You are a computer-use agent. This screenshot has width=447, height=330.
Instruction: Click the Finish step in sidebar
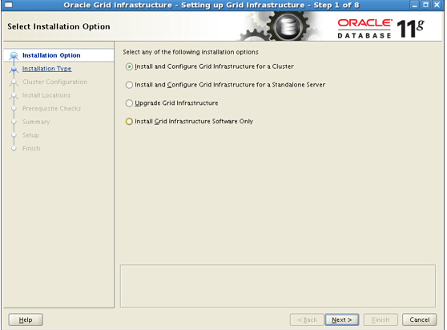[31, 148]
